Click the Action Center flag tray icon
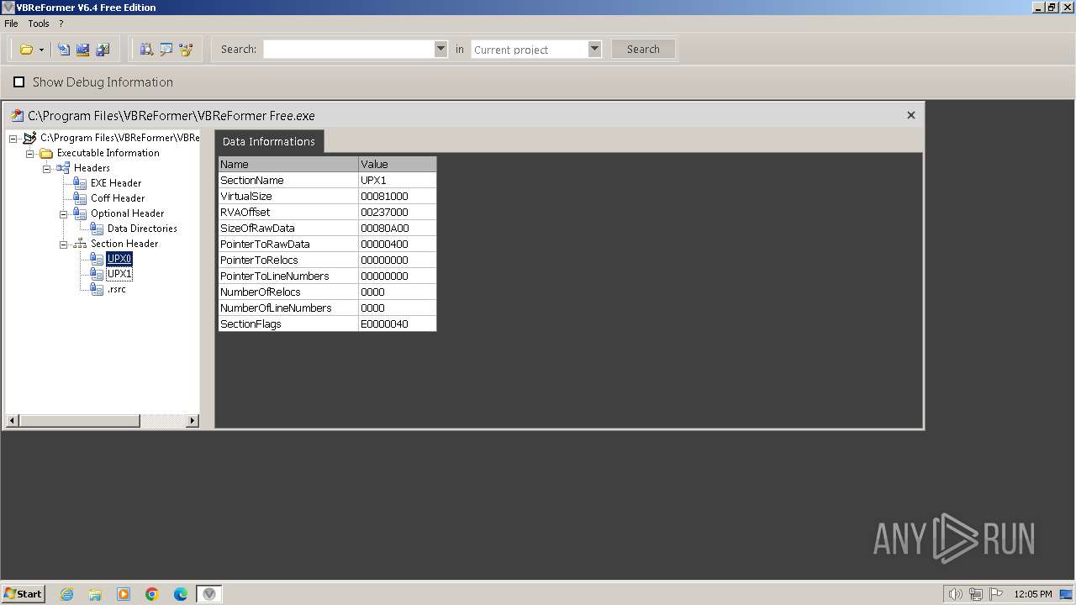 pos(996,594)
